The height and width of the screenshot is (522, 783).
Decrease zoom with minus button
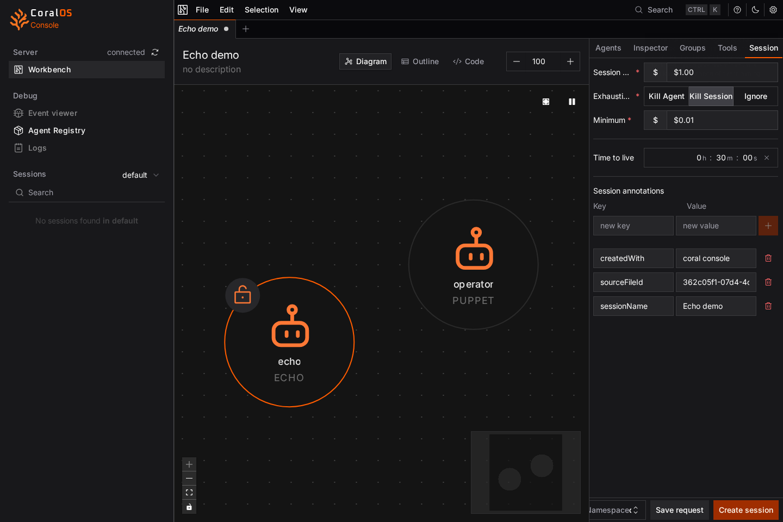coord(517,61)
